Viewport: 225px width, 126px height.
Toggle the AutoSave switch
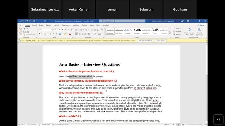tap(29, 21)
